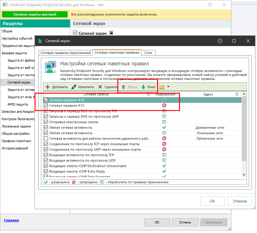Open Общие section in sidebar
The width and height of the screenshot is (257, 233).
click(x=7, y=31)
